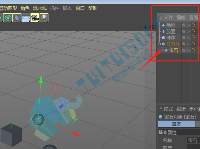Select the 胶囊 object row
This screenshot has width=200, height=149.
click(x=171, y=32)
